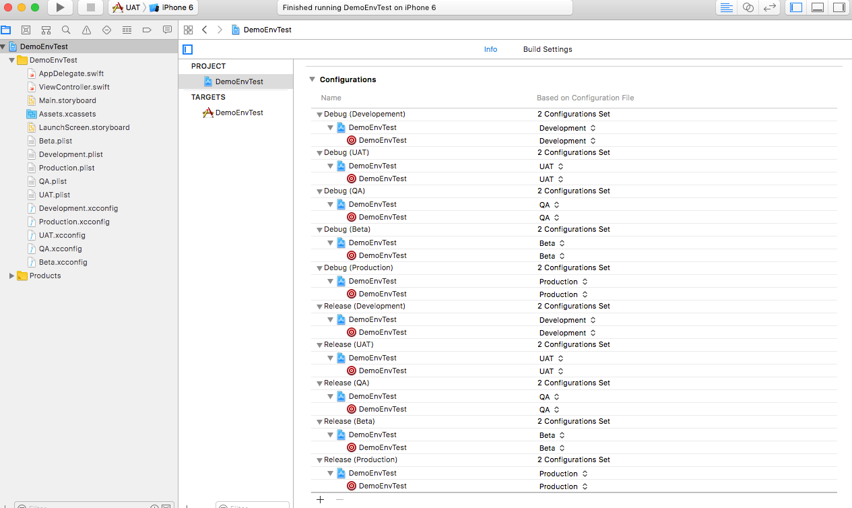Open ViewController.swift file
Image resolution: width=852 pixels, height=508 pixels.
coord(74,87)
